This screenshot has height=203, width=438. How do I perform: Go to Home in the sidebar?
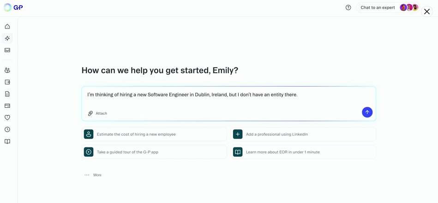(x=7, y=27)
